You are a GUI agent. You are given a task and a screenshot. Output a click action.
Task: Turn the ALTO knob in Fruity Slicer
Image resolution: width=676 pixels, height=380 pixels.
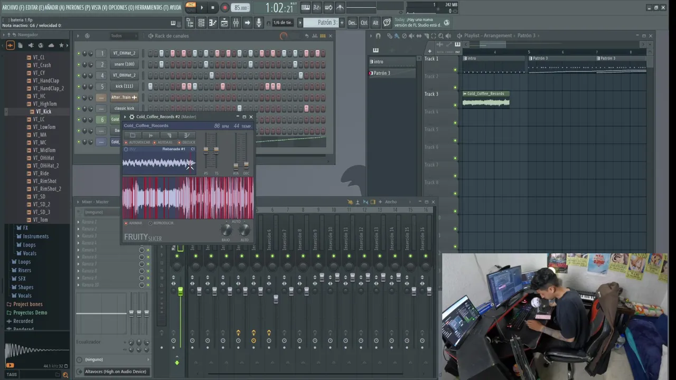[244, 230]
